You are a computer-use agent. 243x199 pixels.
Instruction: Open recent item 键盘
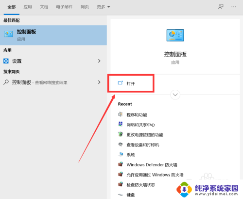coord(131,195)
